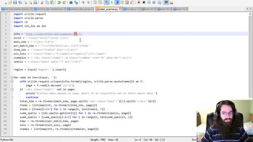Save the current file
The height and width of the screenshot is (142, 253).
point(15,2)
